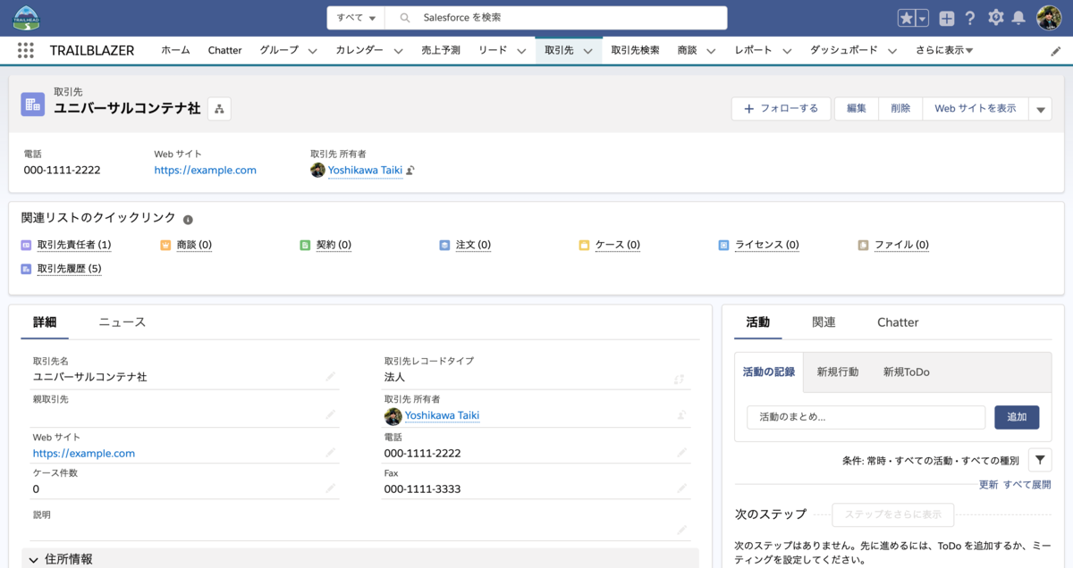Expand the ダッシュボード tab chevron
The height and width of the screenshot is (568, 1073).
[x=892, y=51]
